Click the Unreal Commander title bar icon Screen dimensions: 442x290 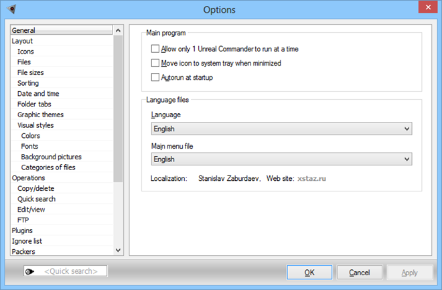(x=11, y=9)
